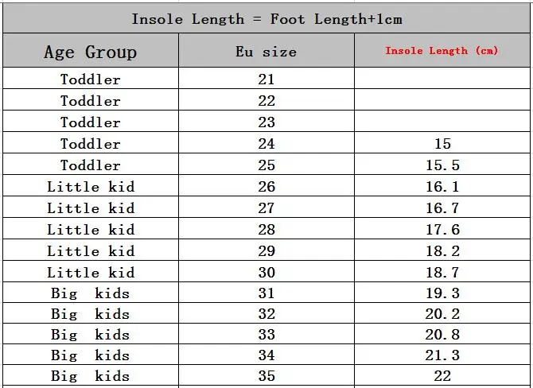Click the insole length value 15
This screenshot has width=533, height=388.
click(x=442, y=144)
